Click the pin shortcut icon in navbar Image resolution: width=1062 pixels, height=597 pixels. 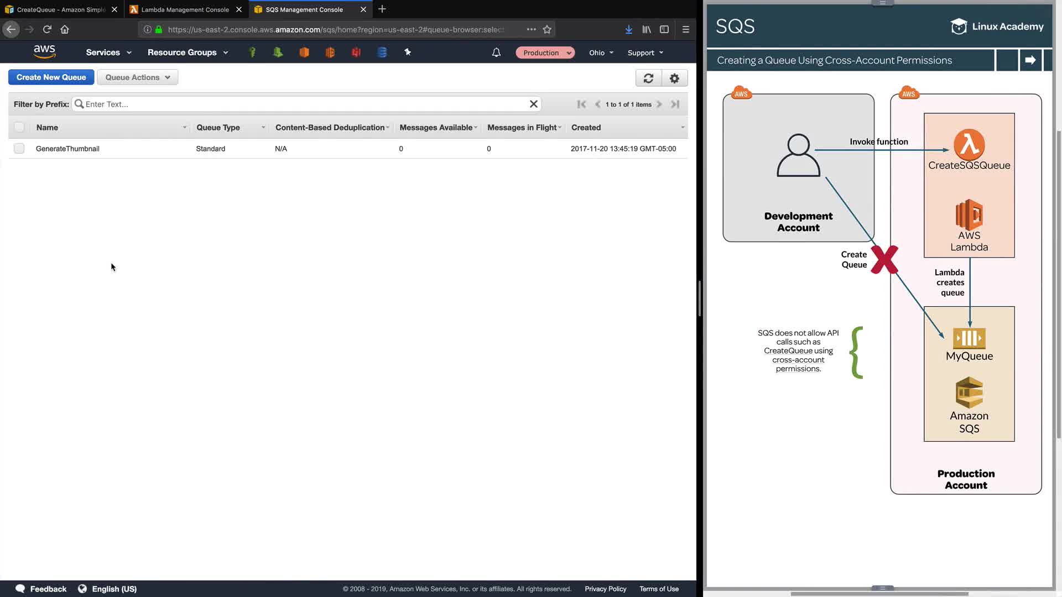tap(408, 52)
